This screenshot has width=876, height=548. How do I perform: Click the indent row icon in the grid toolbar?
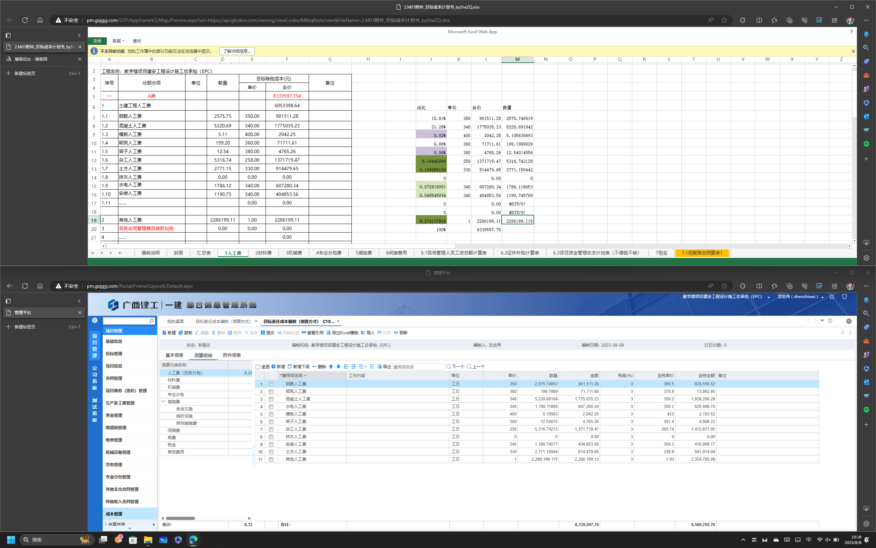(353, 366)
